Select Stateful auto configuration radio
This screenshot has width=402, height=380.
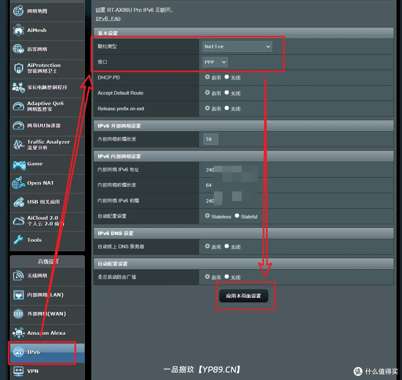(237, 216)
